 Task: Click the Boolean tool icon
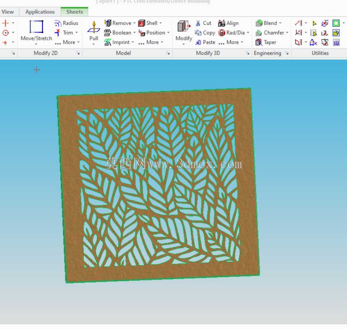[x=108, y=33]
